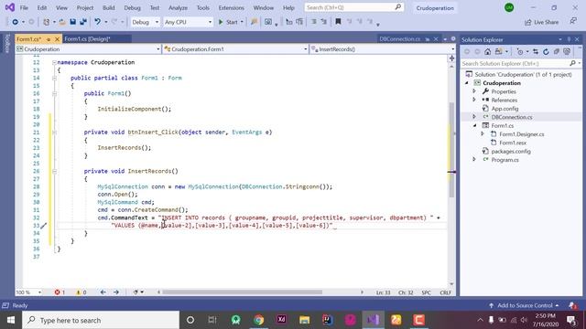
Task: Collapse the Form1.cs node
Action: 474,126
